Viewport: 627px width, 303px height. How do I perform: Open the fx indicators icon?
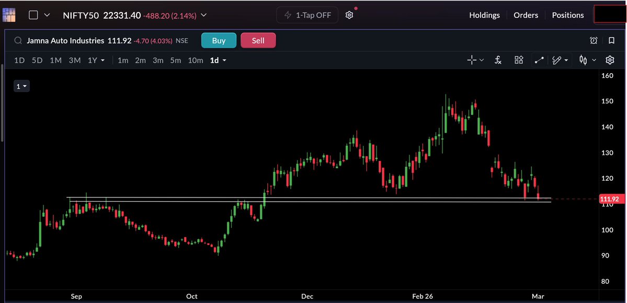coord(498,61)
